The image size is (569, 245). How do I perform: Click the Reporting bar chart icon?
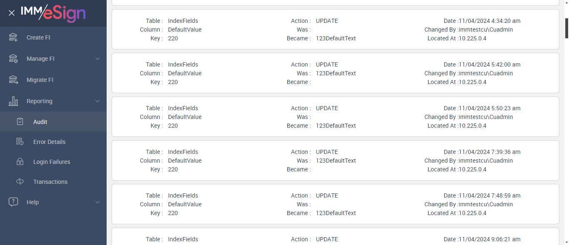click(13, 101)
